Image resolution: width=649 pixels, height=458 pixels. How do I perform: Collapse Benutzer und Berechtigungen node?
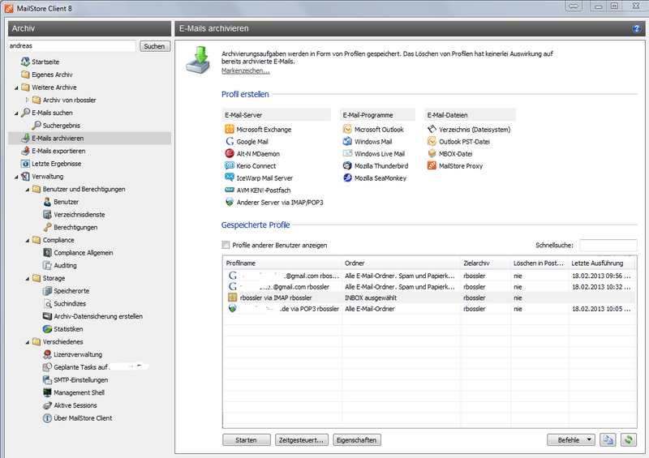tap(28, 190)
